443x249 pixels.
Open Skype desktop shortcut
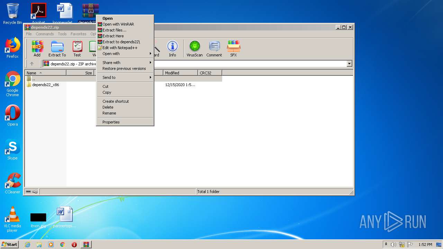tap(12, 149)
